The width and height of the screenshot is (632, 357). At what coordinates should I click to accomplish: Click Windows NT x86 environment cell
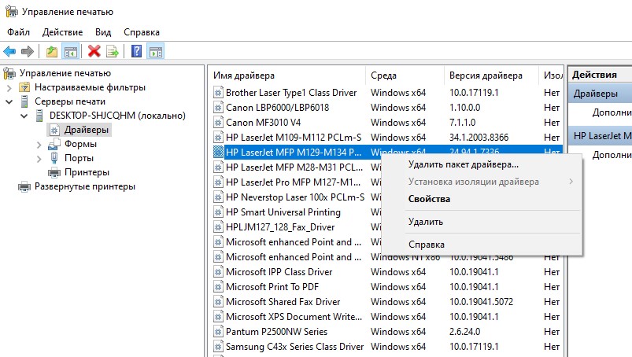(x=405, y=257)
